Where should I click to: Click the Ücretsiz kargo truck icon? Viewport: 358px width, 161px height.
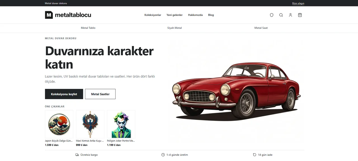pos(77,155)
